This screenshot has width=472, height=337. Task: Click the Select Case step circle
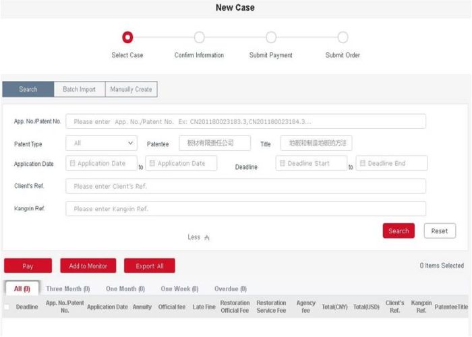click(127, 38)
